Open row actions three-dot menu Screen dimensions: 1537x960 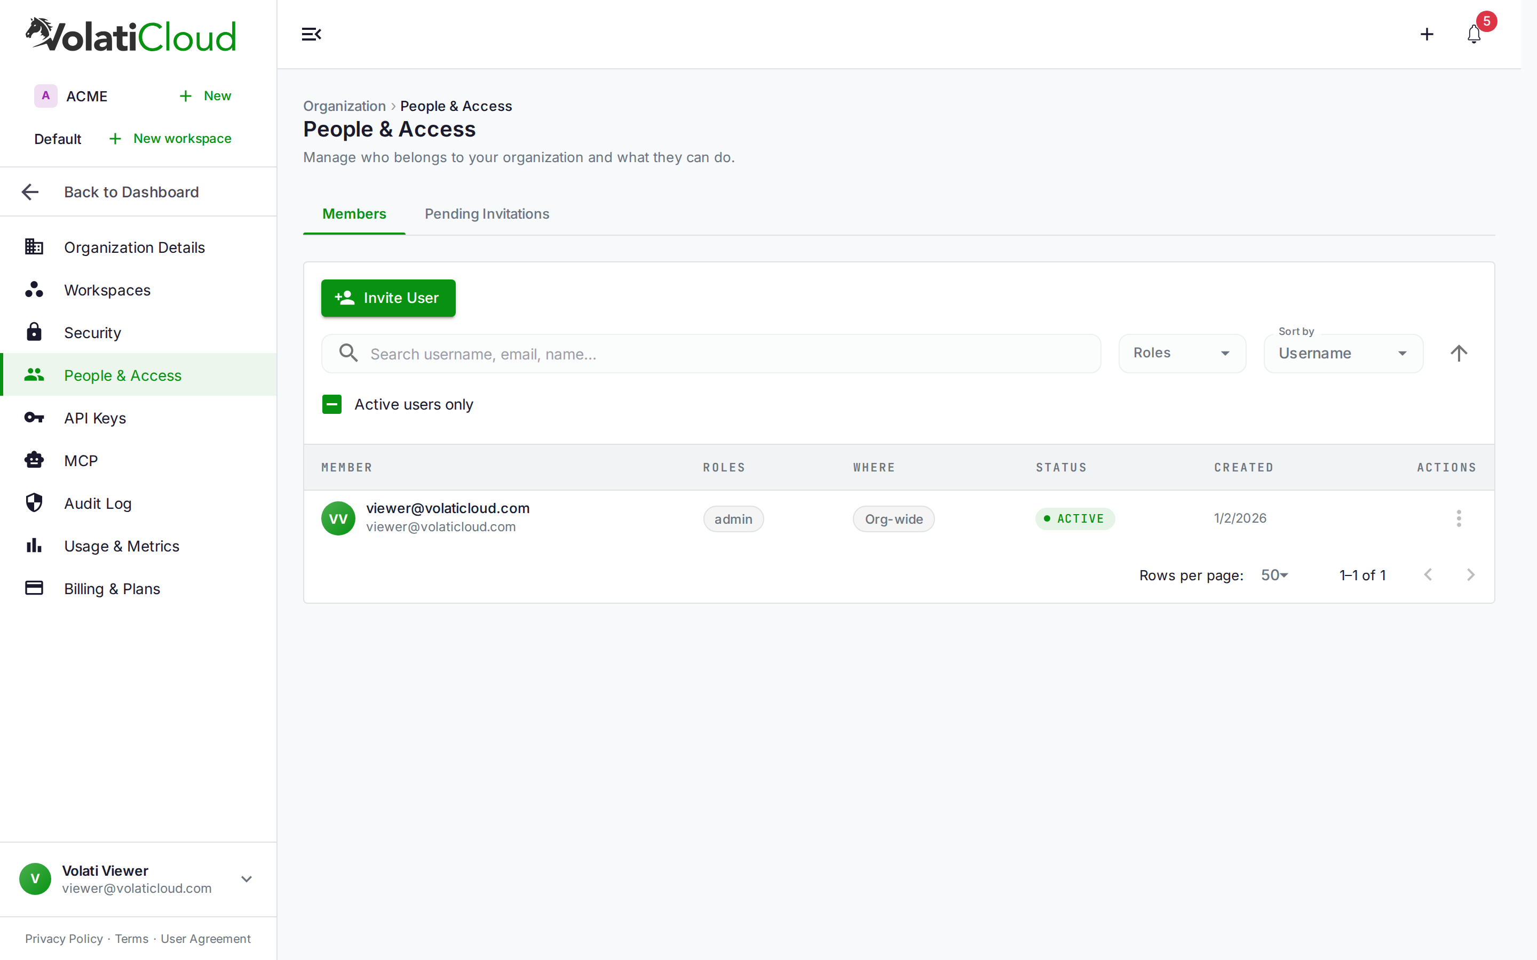coord(1459,518)
